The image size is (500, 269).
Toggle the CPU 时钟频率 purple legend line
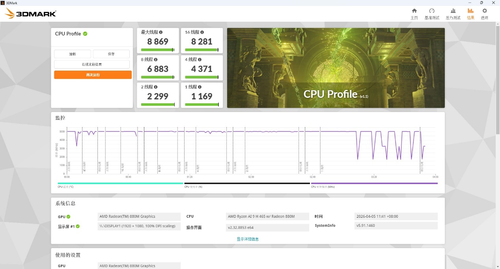374,183
